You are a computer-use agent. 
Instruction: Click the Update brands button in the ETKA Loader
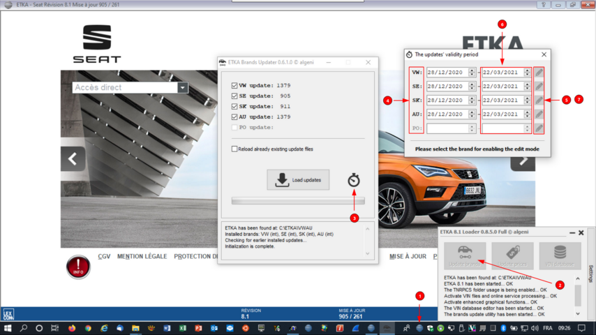(x=465, y=256)
